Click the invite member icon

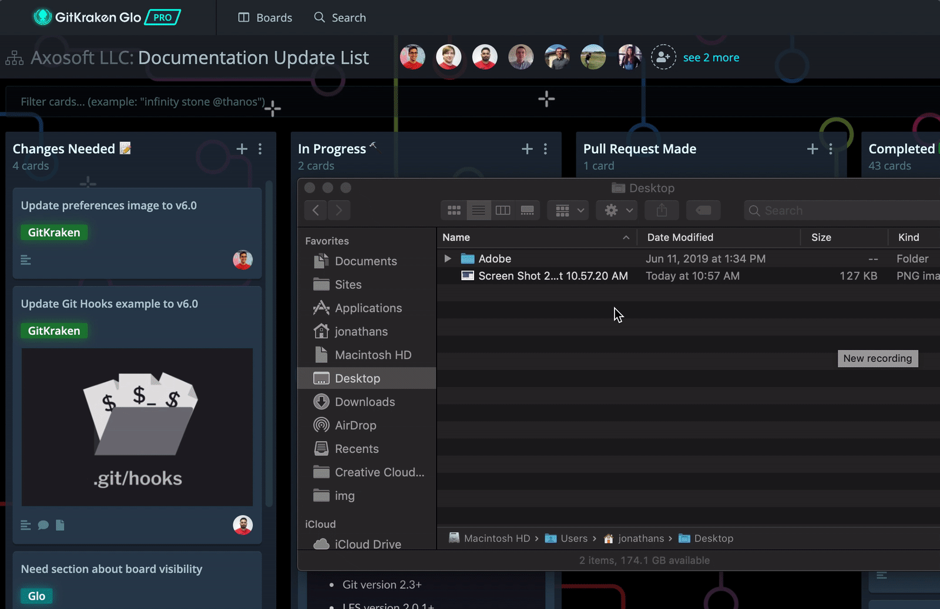[663, 57]
